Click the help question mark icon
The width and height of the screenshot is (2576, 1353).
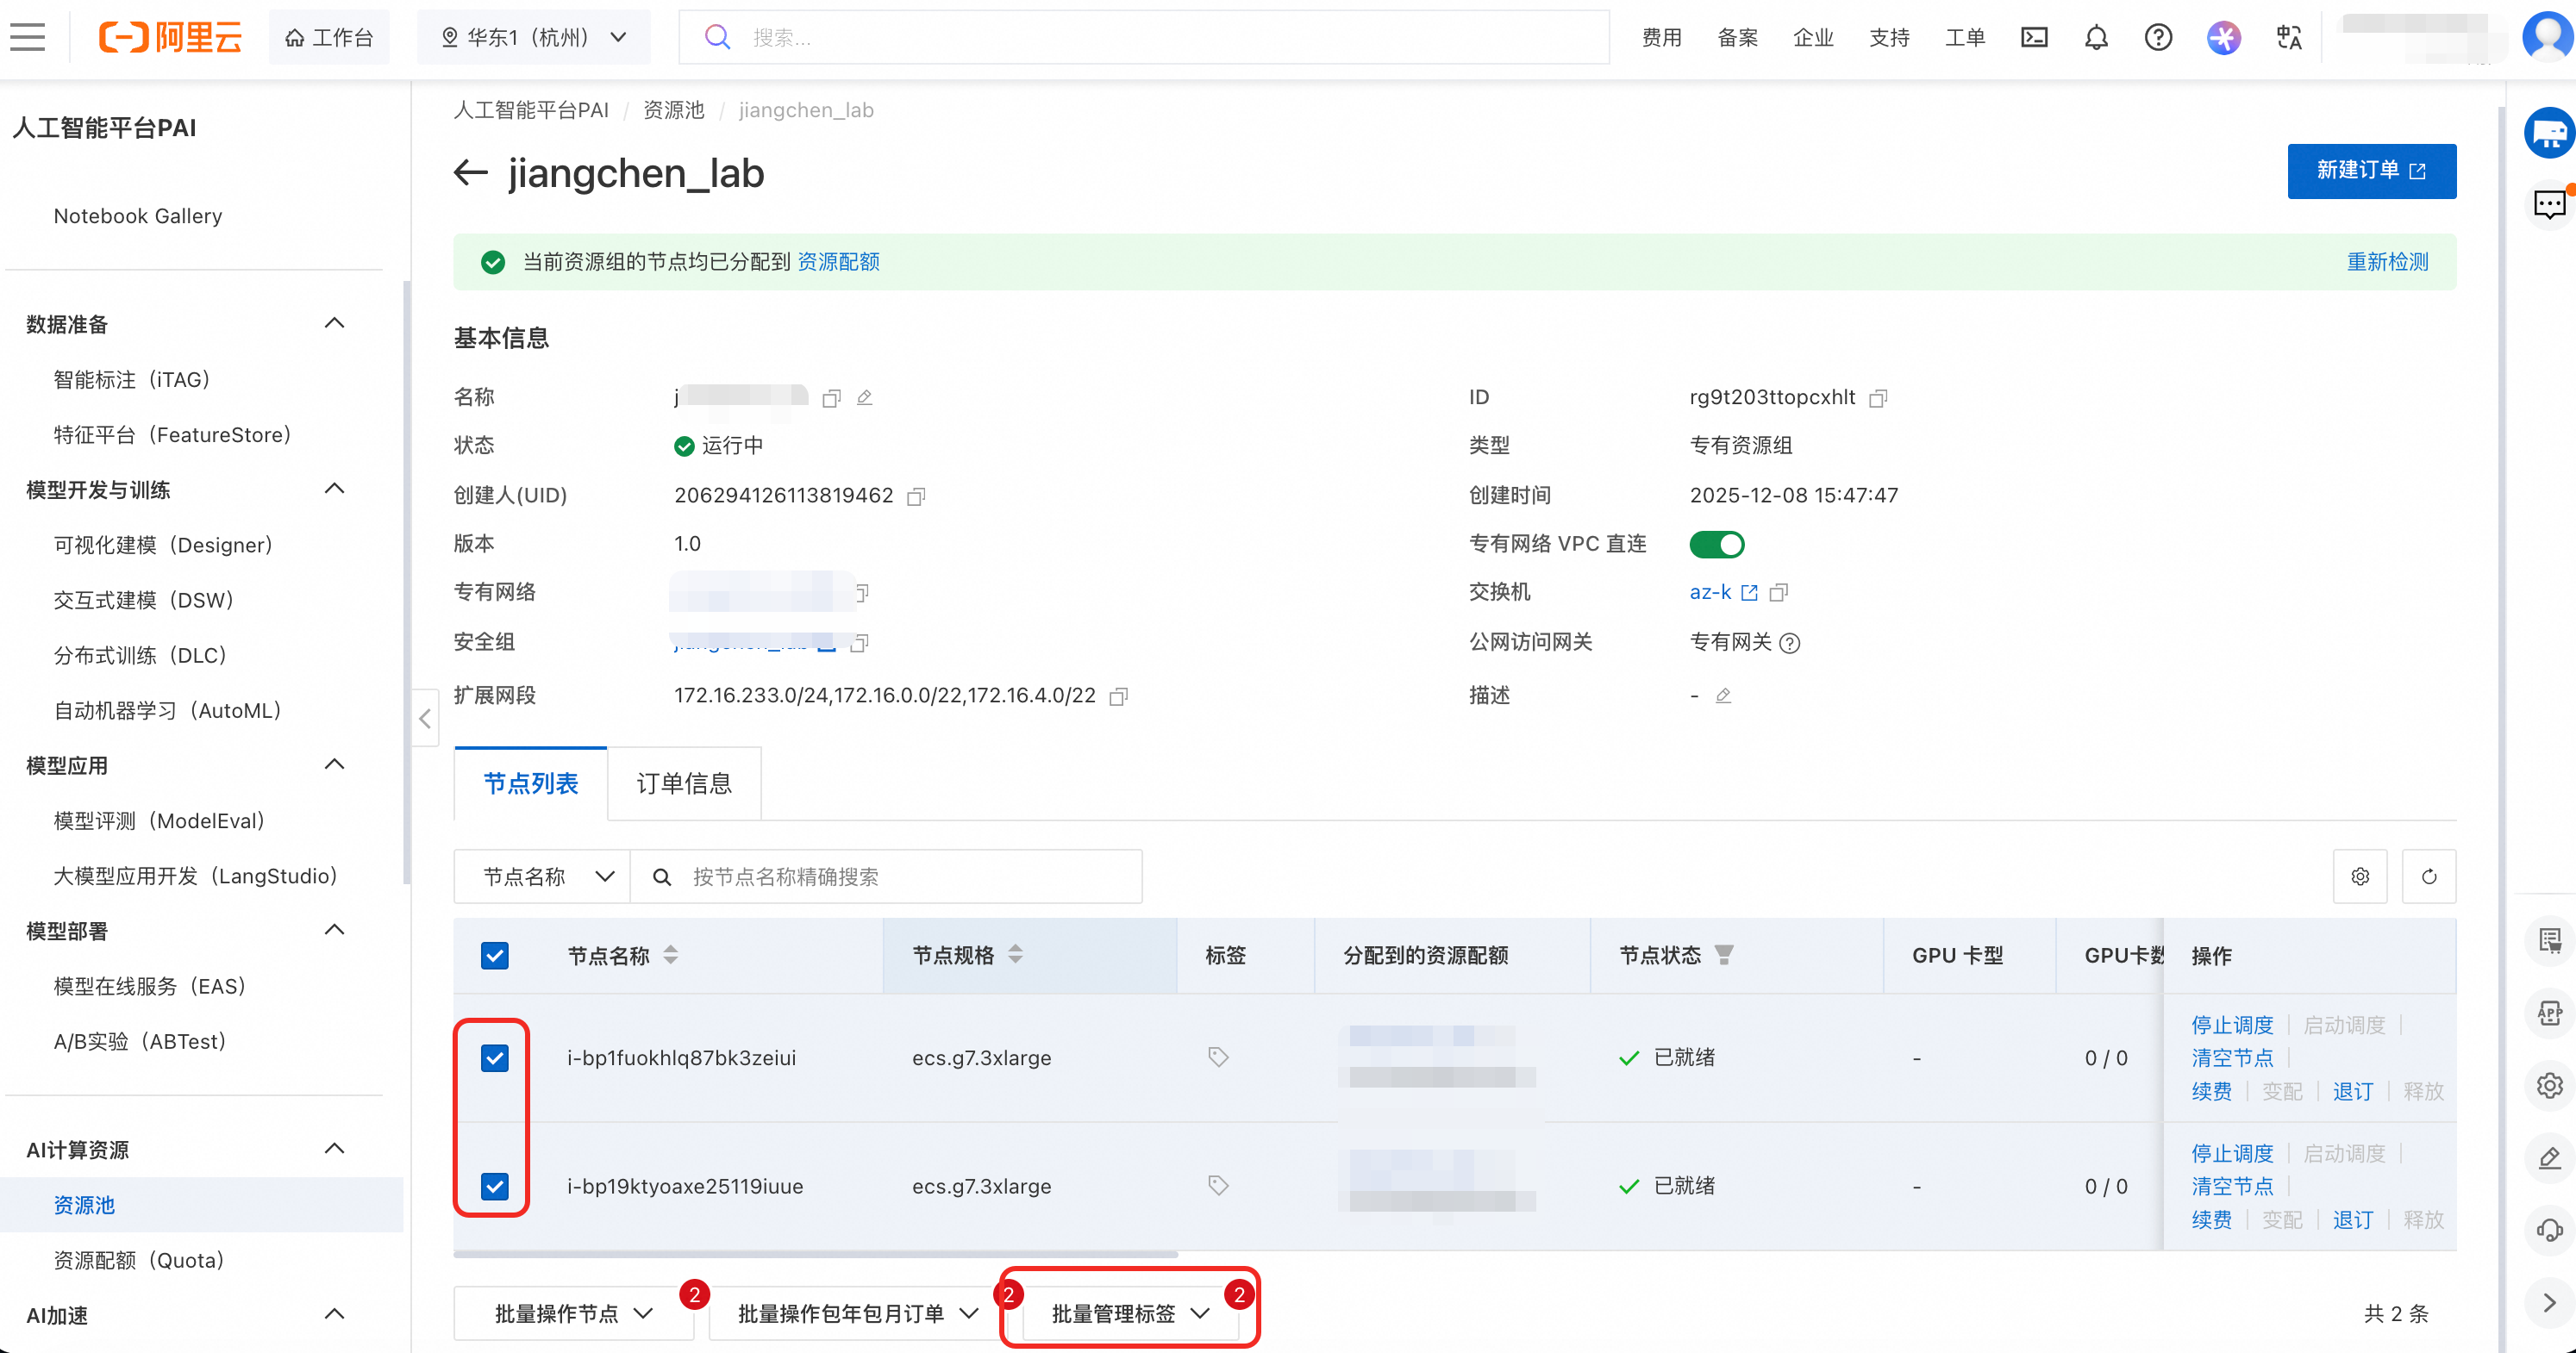[x=2158, y=38]
